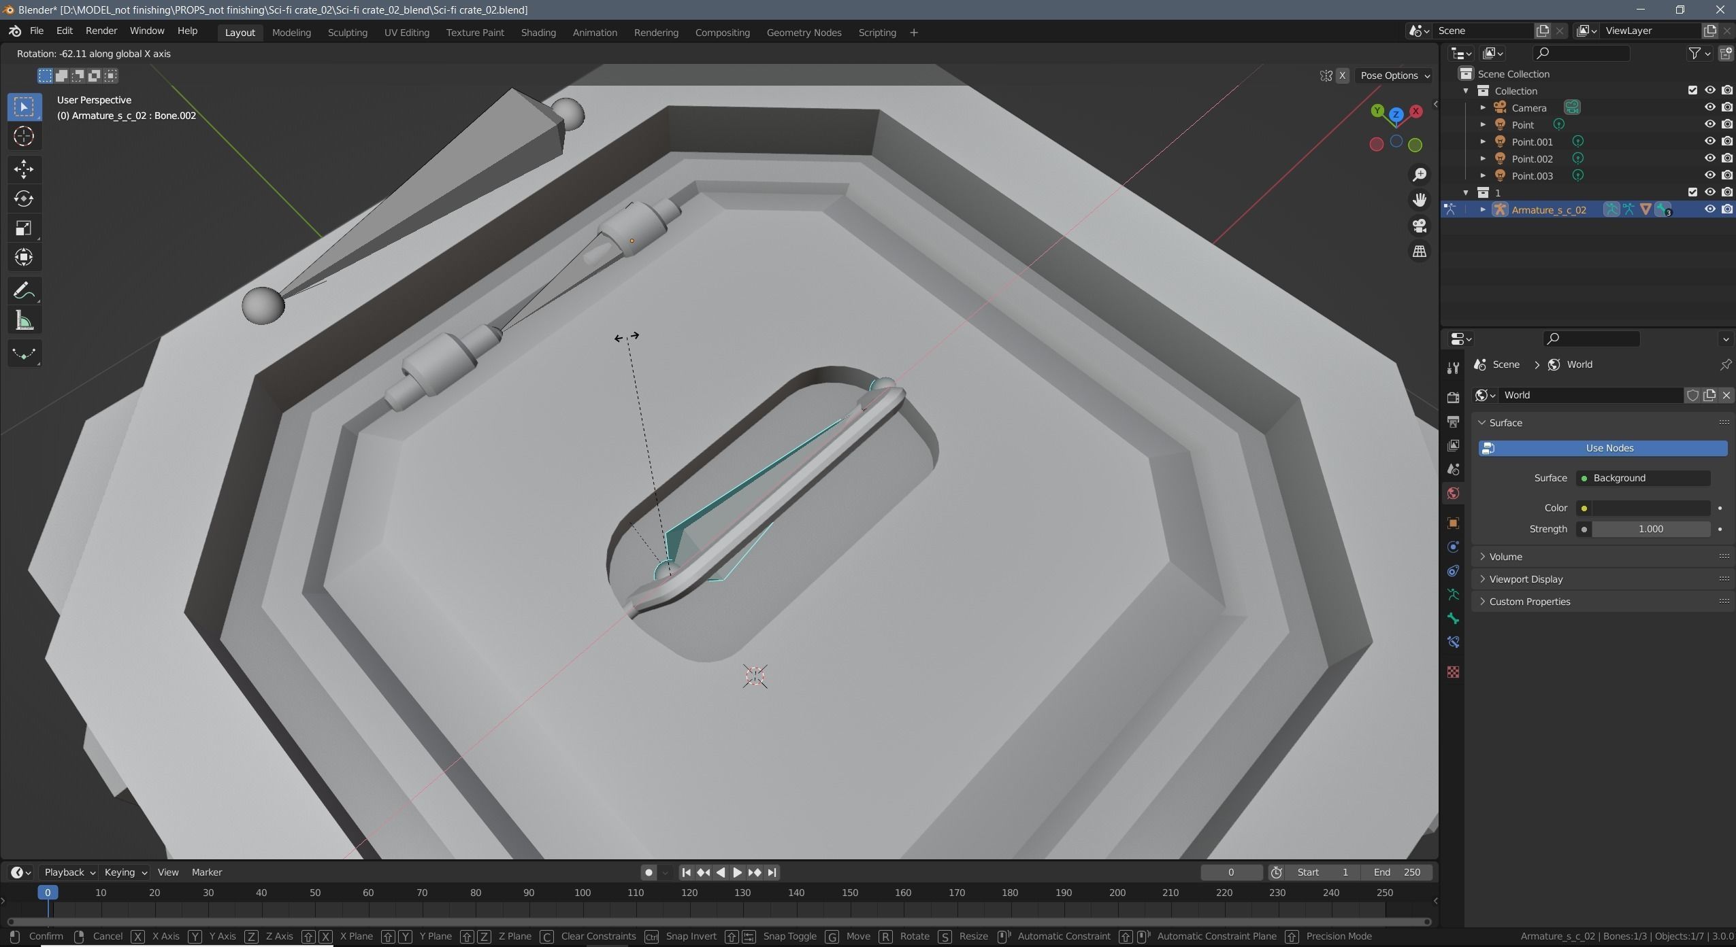1736x947 pixels.
Task: Hide the Point light in viewport
Action: pos(1709,124)
